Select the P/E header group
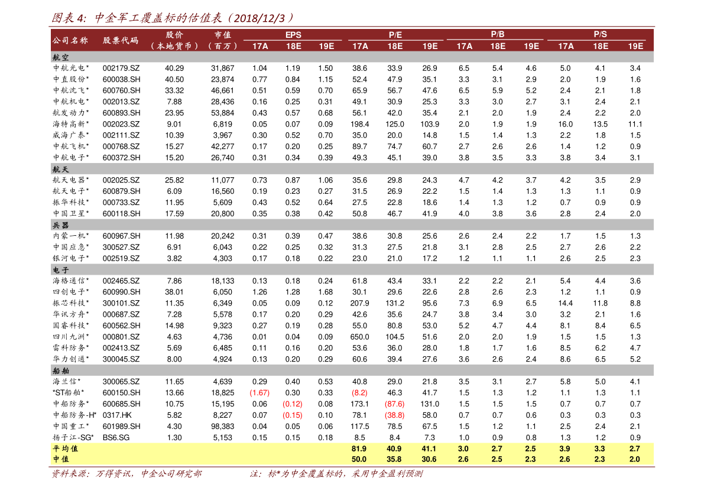The image size is (704, 491). (395, 34)
